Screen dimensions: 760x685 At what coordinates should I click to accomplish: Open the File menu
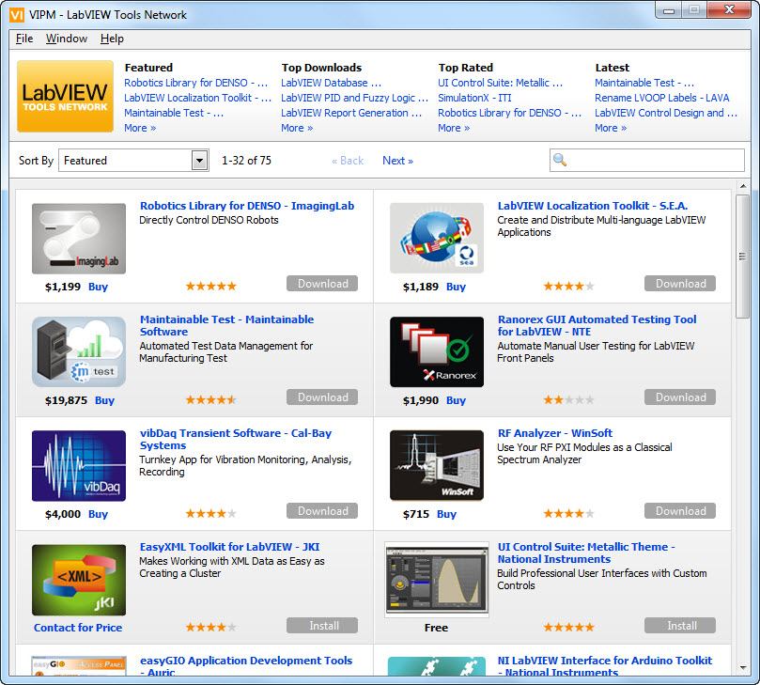[x=24, y=39]
